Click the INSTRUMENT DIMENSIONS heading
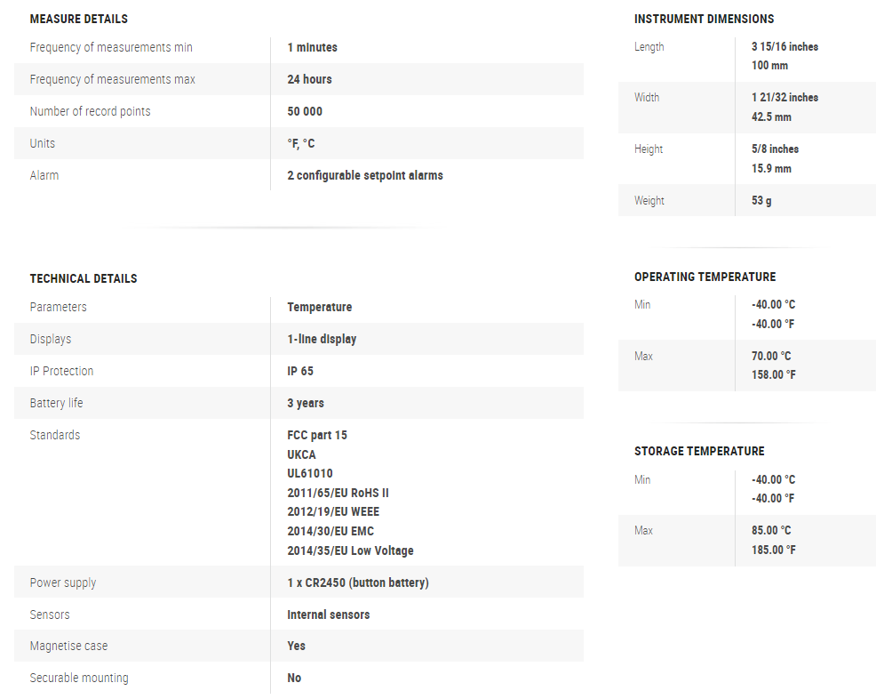Image resolution: width=876 pixels, height=699 pixels. (704, 19)
